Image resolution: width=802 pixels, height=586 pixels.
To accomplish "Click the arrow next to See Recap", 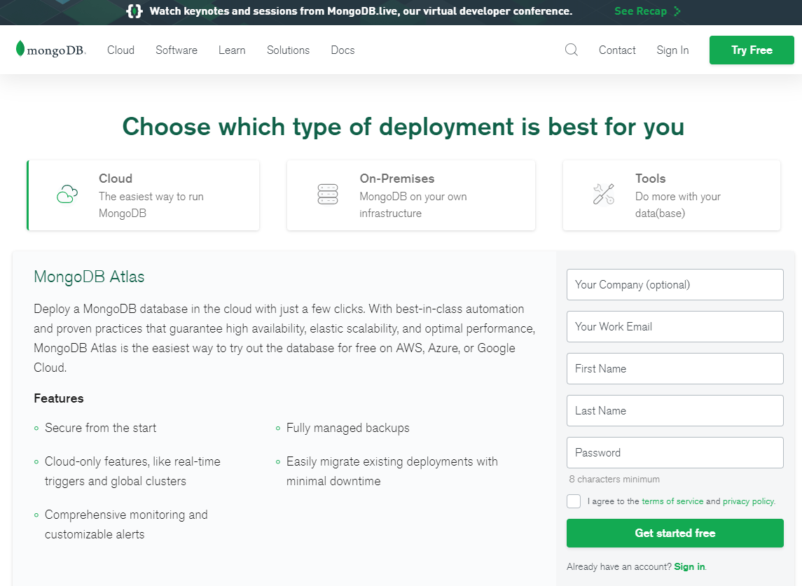I will (678, 11).
